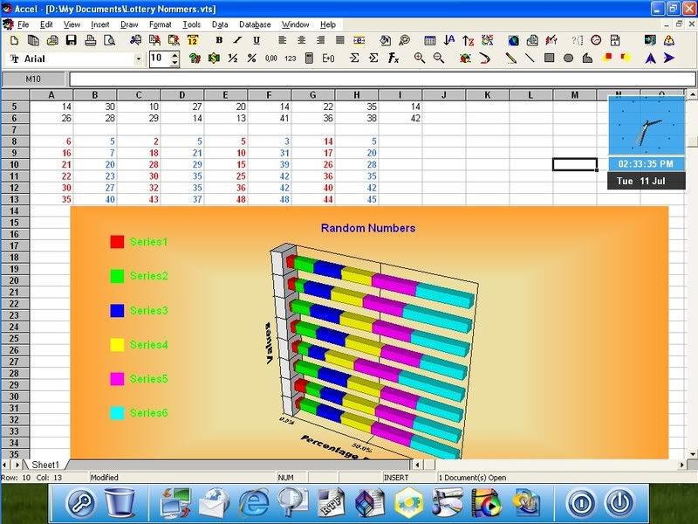Toggle center text alignment

tap(301, 40)
